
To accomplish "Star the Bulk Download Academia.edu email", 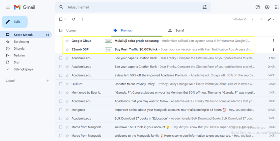I will 67,118.
